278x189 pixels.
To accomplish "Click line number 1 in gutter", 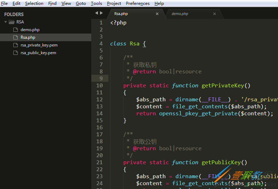I will [101, 23].
